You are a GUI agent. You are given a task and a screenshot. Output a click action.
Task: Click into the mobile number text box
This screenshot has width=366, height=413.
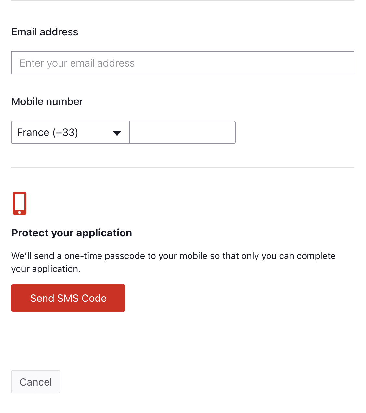pyautogui.click(x=182, y=132)
